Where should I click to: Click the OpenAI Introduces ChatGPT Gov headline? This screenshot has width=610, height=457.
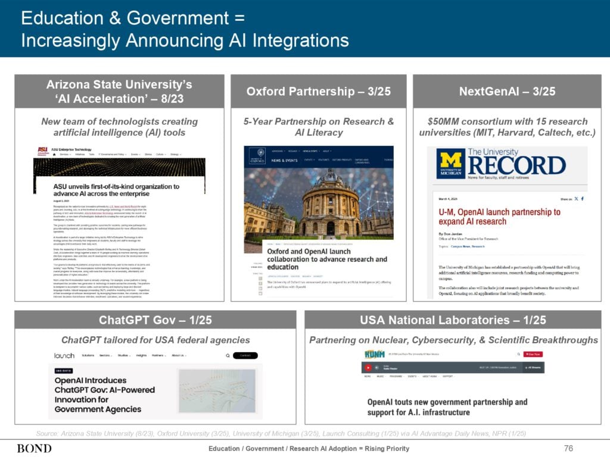105,395
